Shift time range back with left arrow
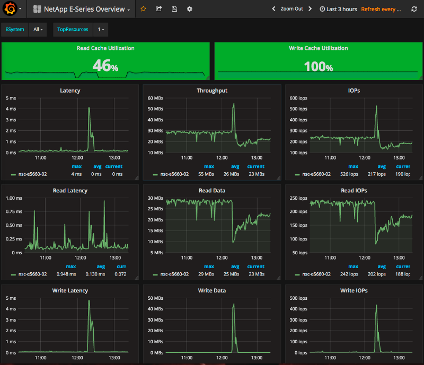Image resolution: width=424 pixels, height=365 pixels. click(x=273, y=9)
